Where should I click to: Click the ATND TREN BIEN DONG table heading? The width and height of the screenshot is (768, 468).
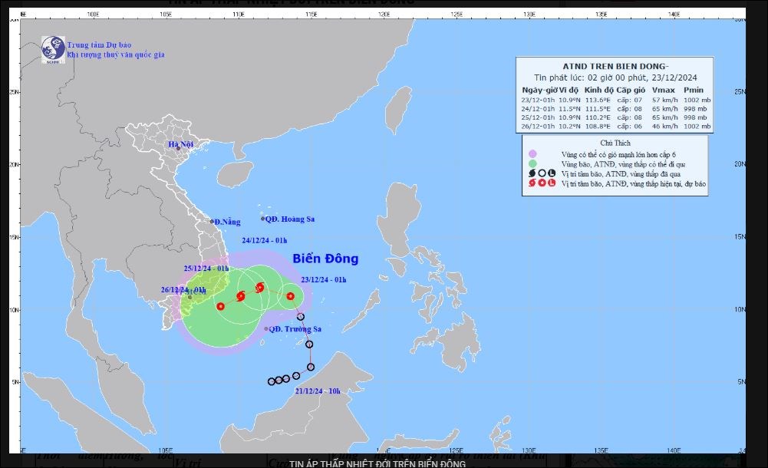click(616, 66)
